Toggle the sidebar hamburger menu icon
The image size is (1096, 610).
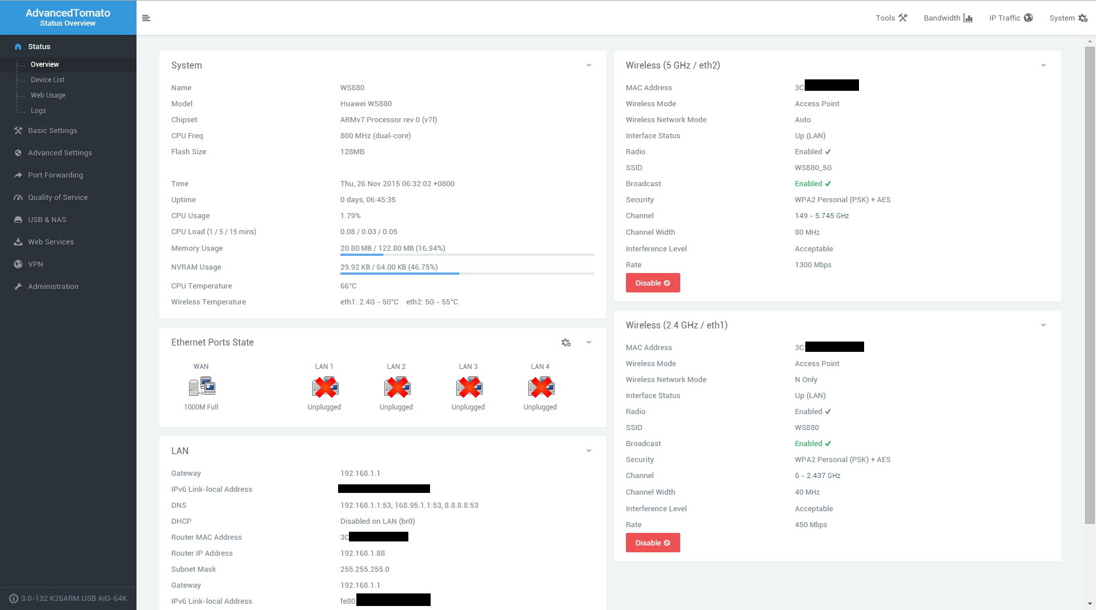click(x=146, y=18)
